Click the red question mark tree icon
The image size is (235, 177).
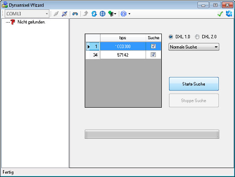click(13, 22)
